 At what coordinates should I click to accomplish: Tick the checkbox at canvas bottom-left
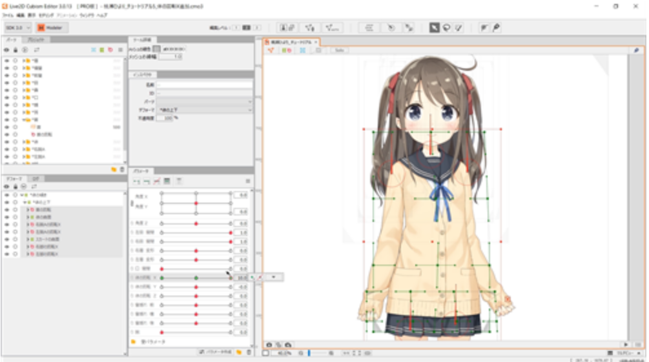[265, 353]
